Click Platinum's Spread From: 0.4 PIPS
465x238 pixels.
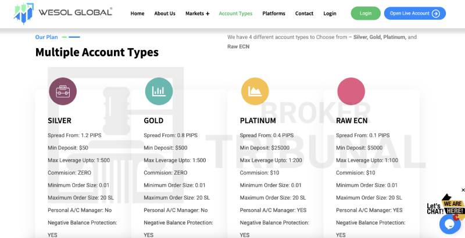point(267,135)
